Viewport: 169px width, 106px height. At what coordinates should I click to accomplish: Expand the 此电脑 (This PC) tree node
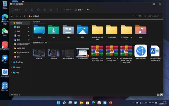click(x=11, y=67)
